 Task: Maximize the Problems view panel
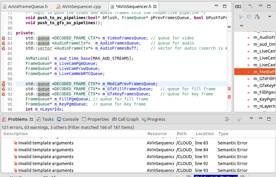coord(269,119)
